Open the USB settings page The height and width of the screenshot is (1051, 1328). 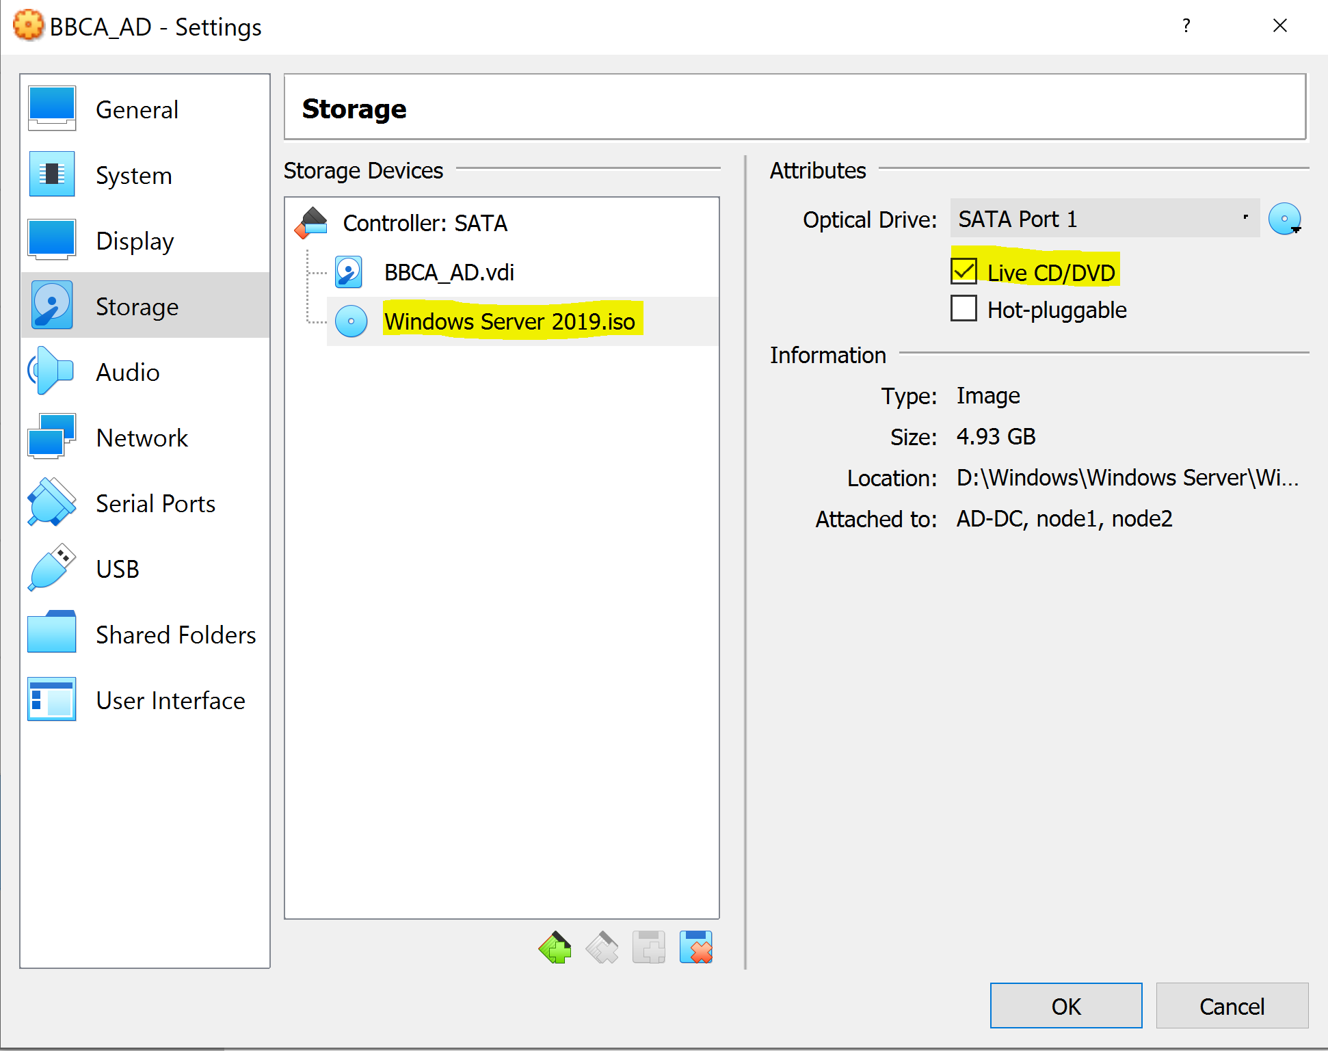pos(145,569)
